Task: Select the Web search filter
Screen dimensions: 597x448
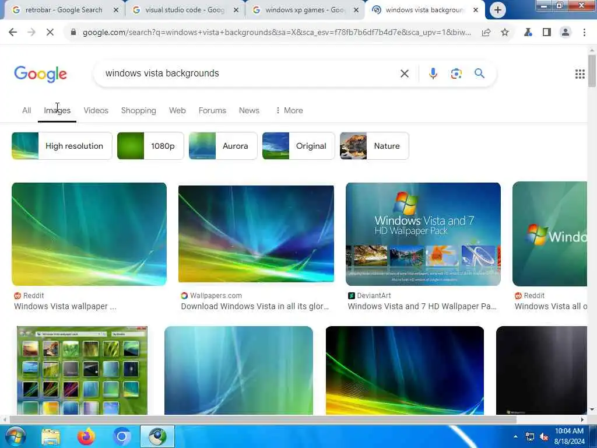Action: coord(177,110)
